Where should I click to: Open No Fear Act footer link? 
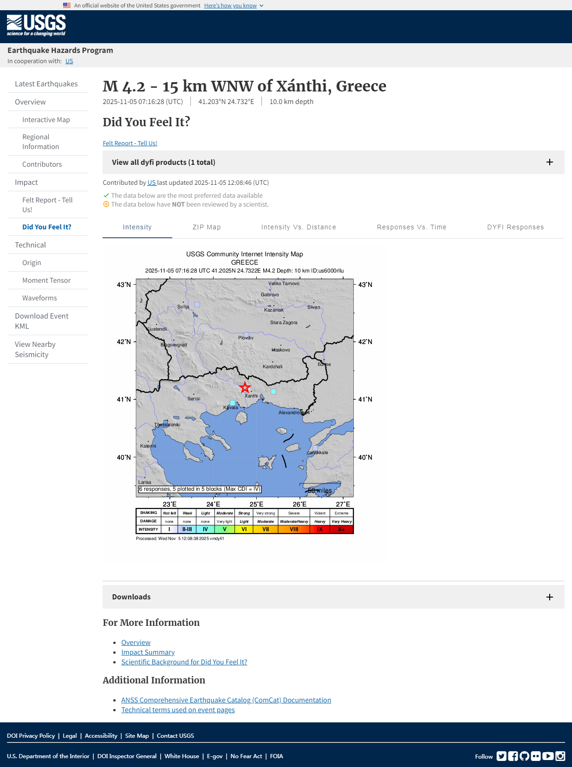pos(246,756)
